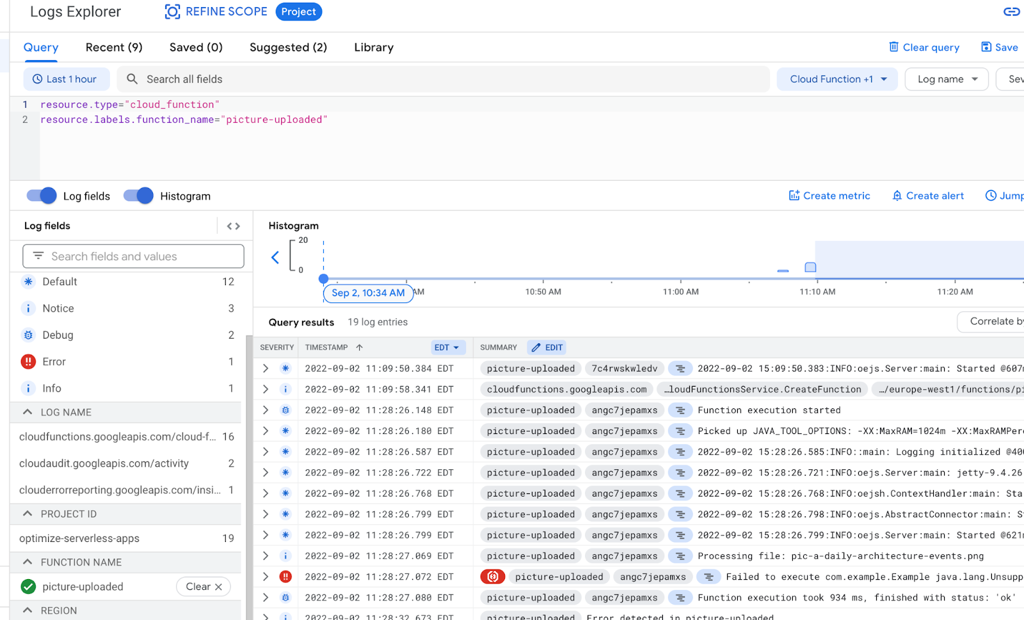Click the Clear query button

click(x=924, y=47)
